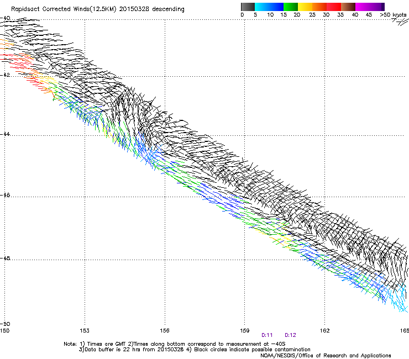Click the magenta-purple 40-50 knots color band
The height and width of the screenshot is (359, 409).
click(370, 7)
